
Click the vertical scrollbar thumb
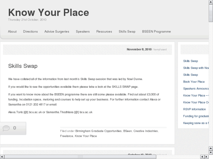[x=211, y=13]
